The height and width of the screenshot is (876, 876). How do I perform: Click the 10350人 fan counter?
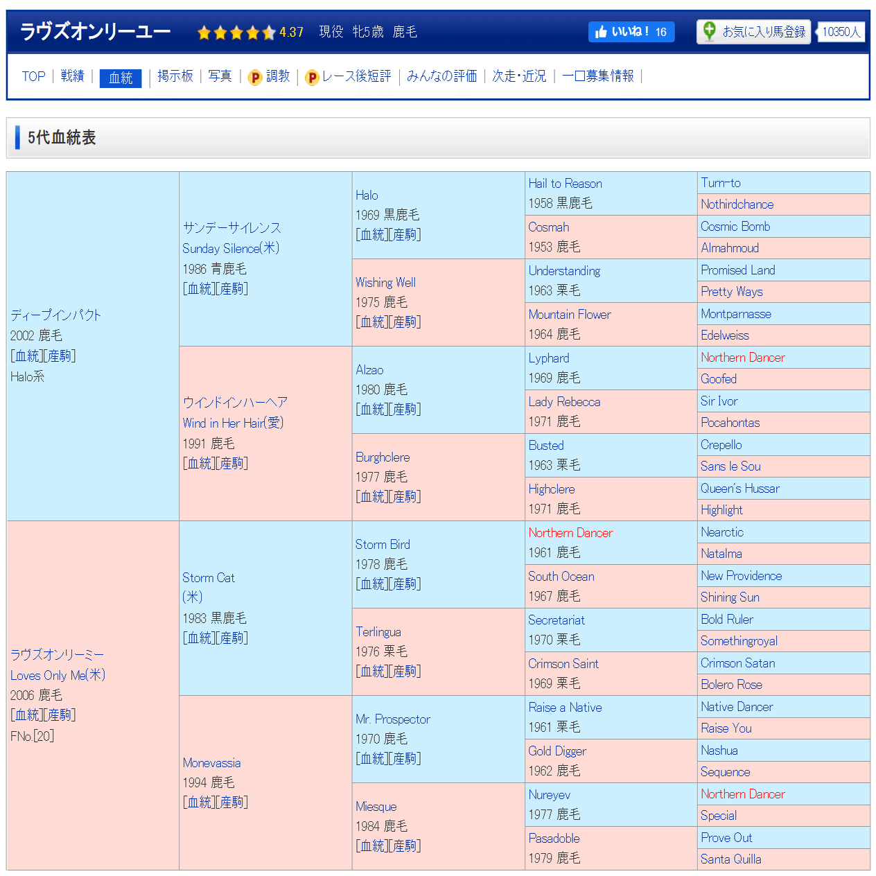(x=840, y=32)
